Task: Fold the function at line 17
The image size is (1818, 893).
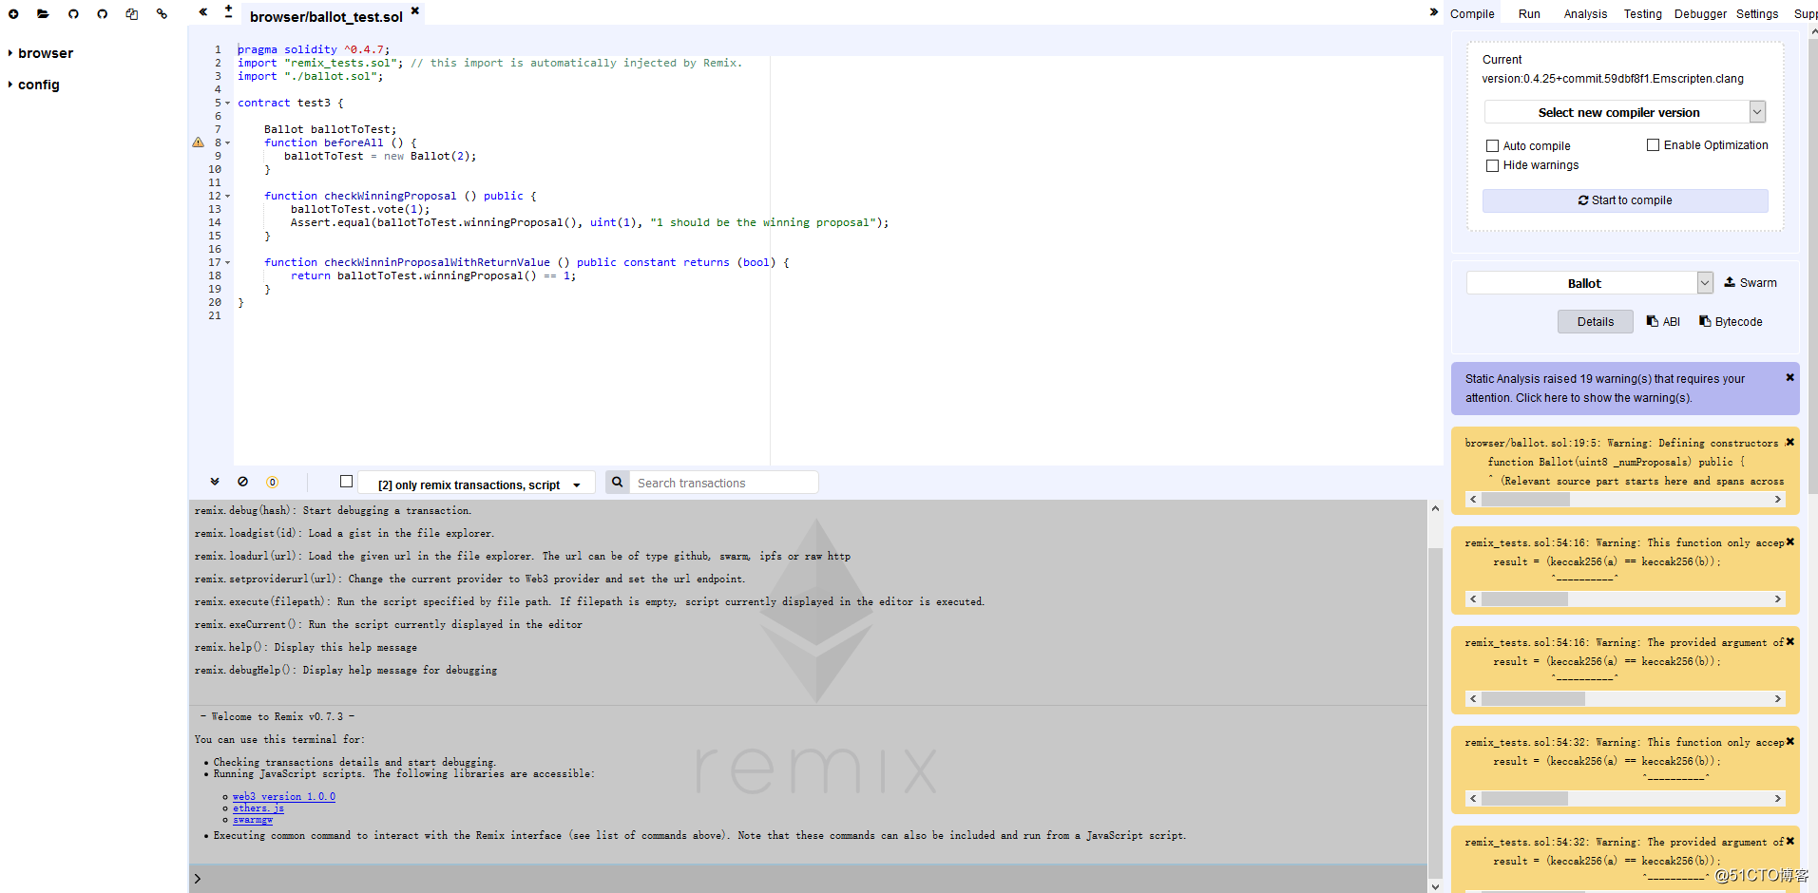Action: pos(228,262)
